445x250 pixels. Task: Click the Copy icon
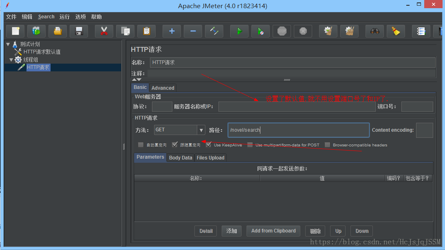(125, 31)
